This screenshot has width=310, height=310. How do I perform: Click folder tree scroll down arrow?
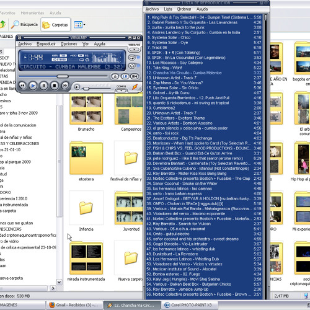59,282
